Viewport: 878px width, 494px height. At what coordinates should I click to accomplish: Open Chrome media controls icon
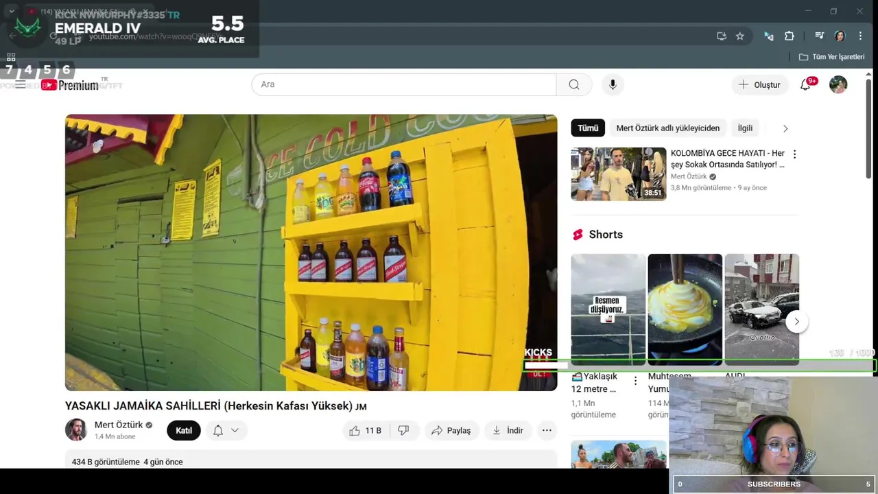click(819, 36)
